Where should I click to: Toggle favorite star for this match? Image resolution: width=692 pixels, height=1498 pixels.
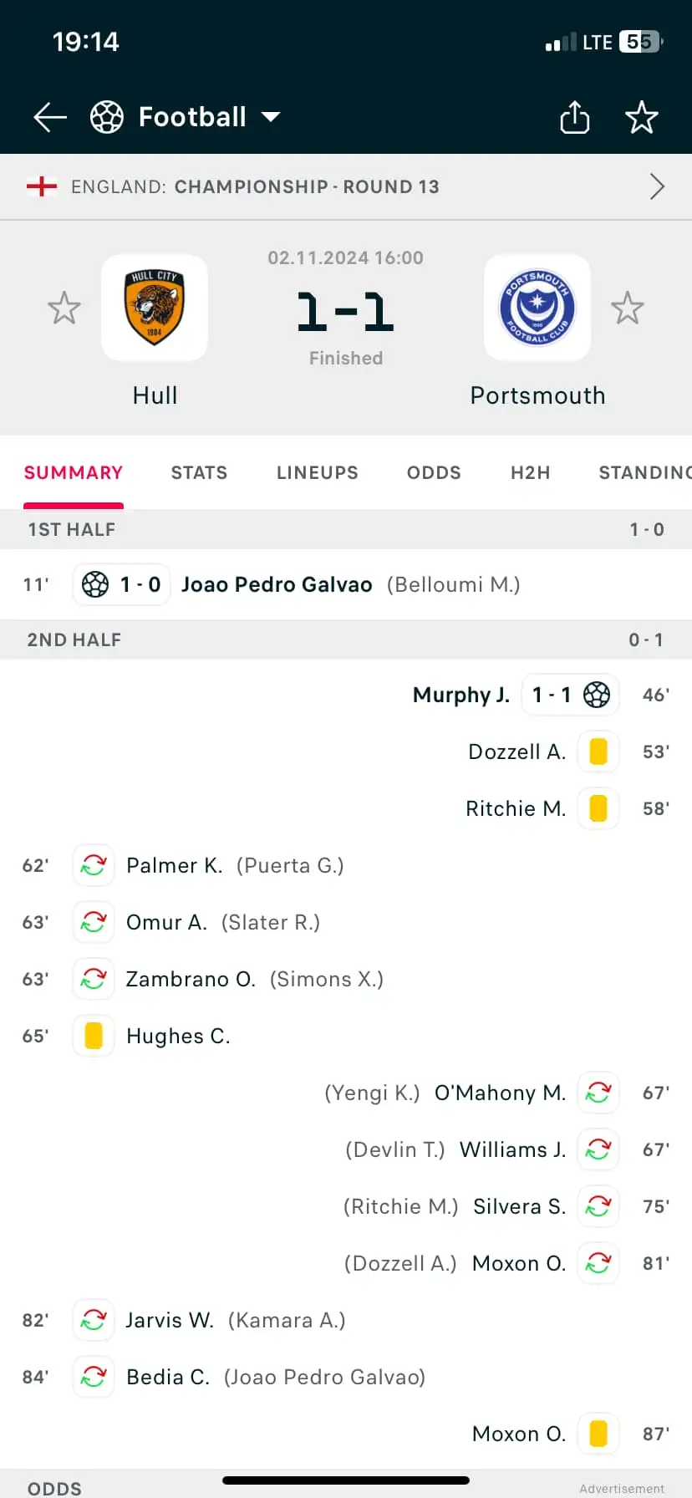[641, 117]
